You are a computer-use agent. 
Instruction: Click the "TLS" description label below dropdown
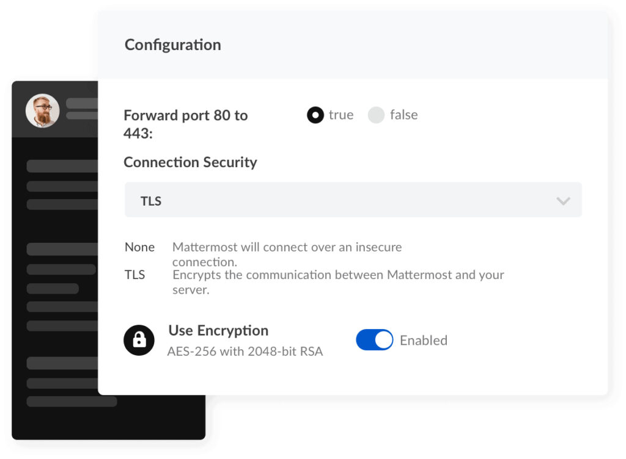point(135,275)
